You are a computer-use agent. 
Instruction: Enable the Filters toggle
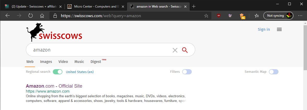(187, 72)
